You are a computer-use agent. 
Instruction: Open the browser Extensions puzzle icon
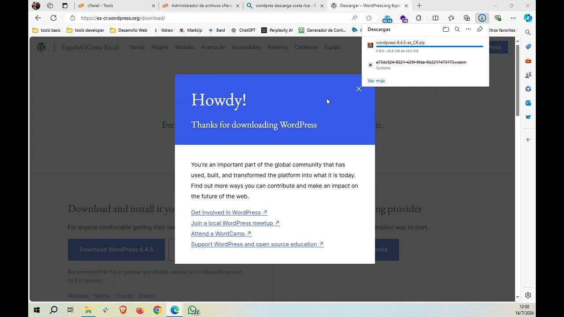click(419, 18)
